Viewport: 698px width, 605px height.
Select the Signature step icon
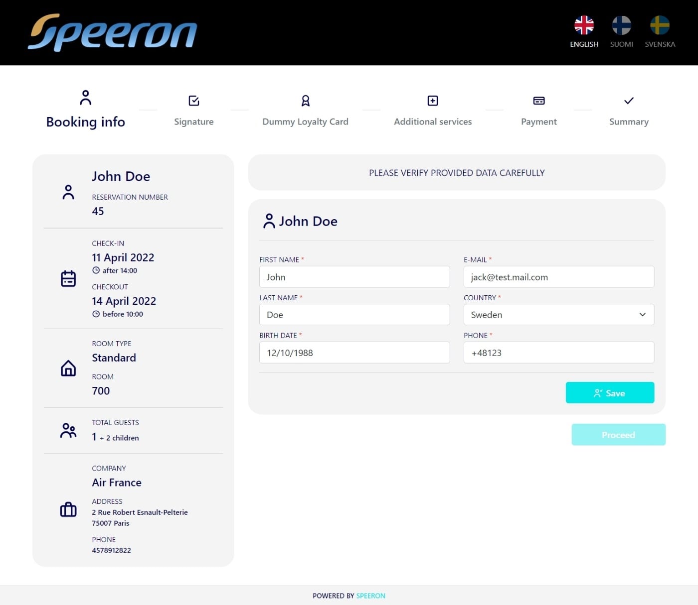193,100
